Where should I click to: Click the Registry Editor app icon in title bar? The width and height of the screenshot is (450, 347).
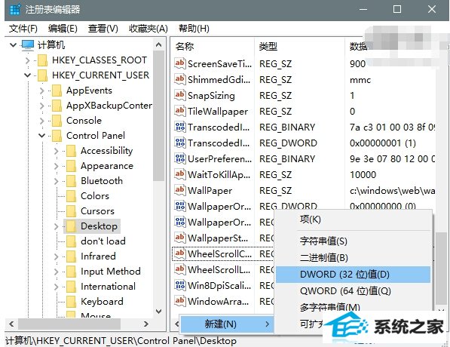pos(14,10)
